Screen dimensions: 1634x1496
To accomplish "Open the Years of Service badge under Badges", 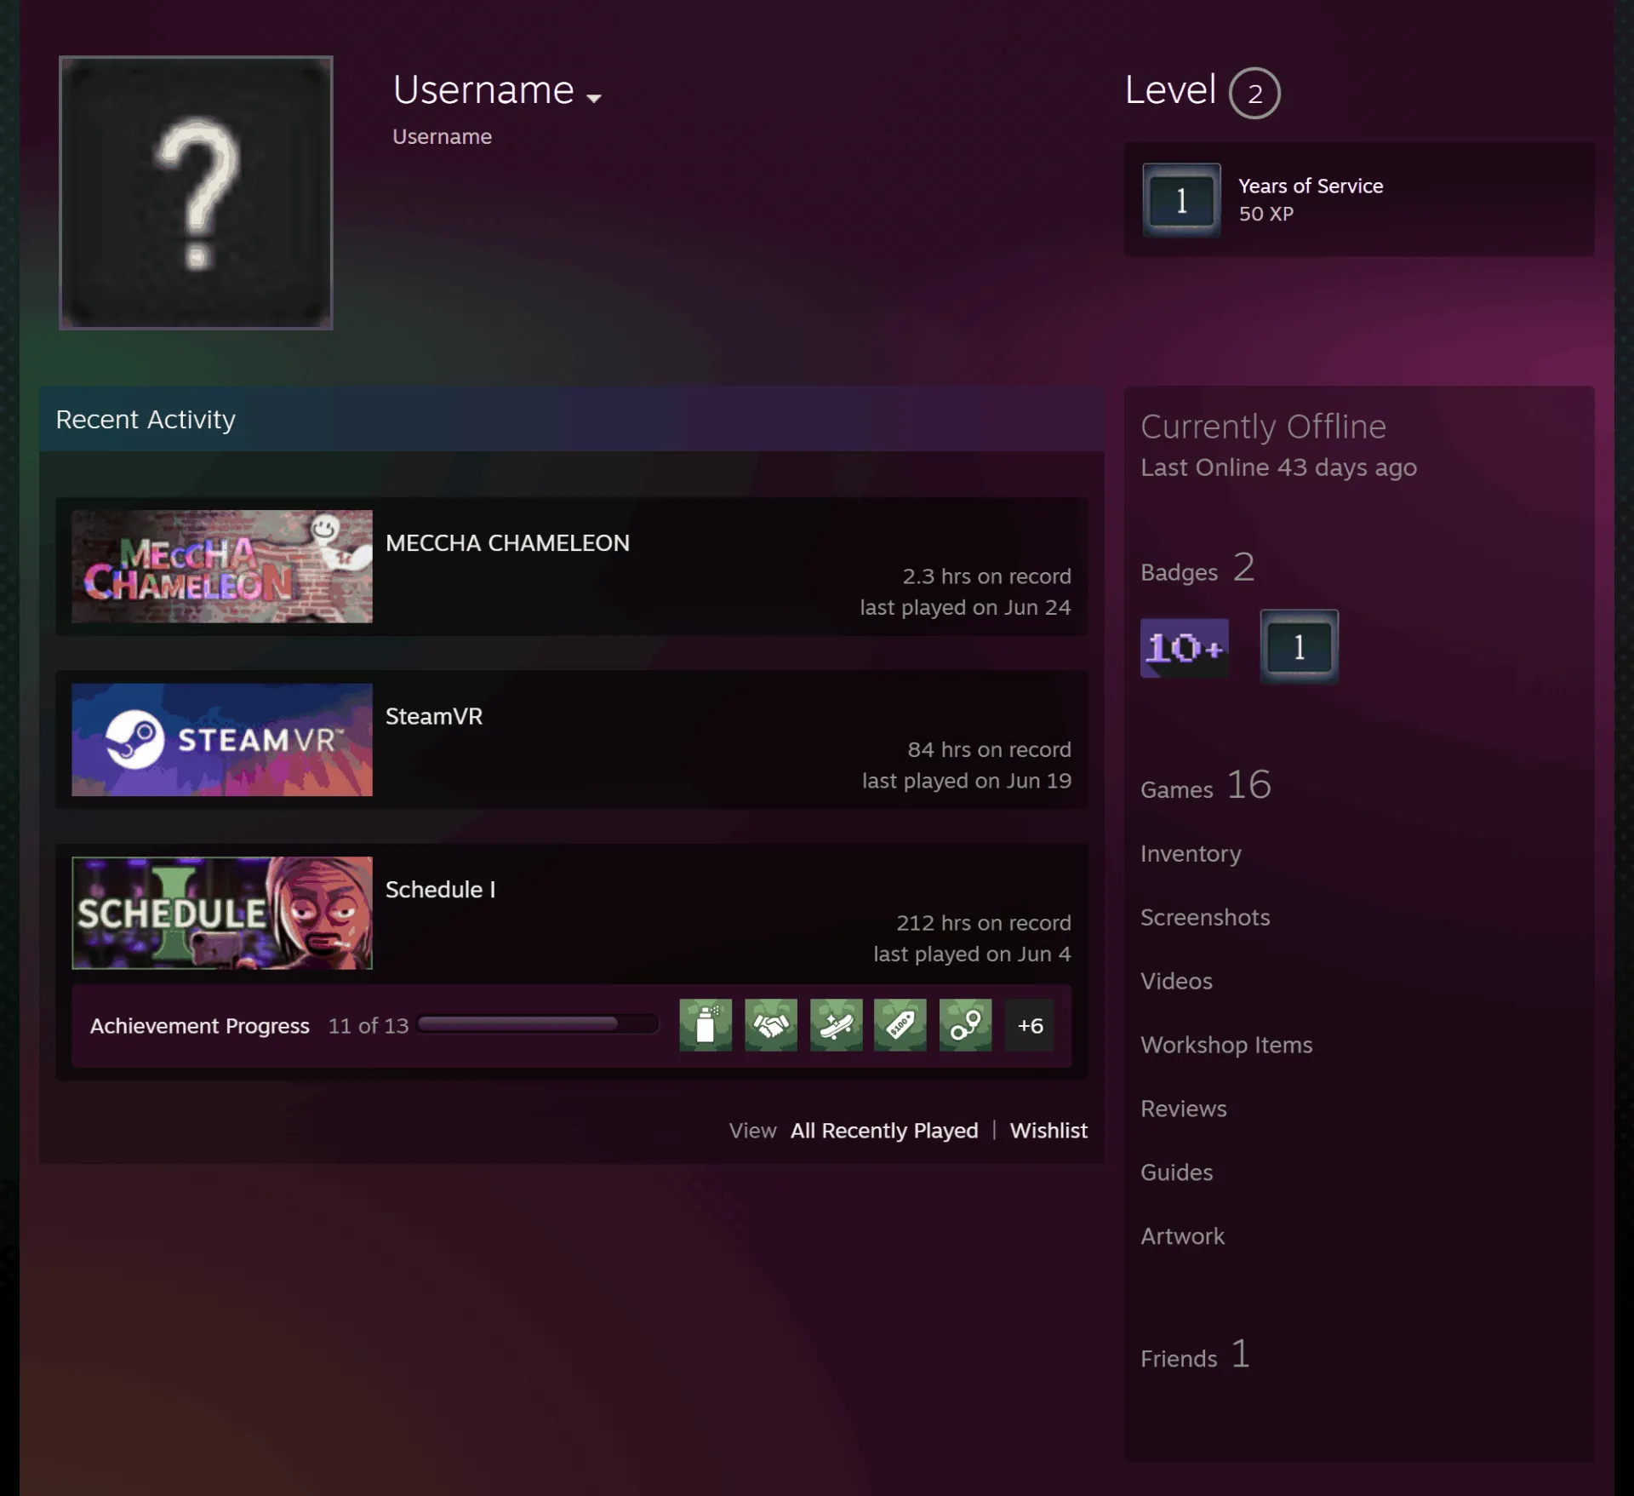I will point(1299,646).
